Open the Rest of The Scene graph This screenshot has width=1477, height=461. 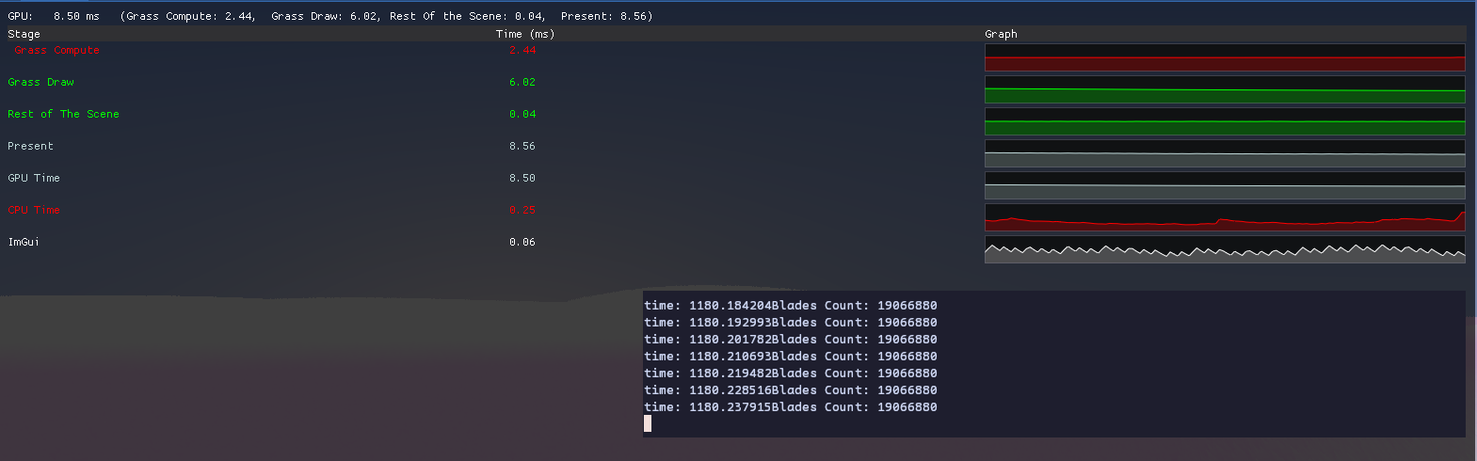(x=1225, y=121)
